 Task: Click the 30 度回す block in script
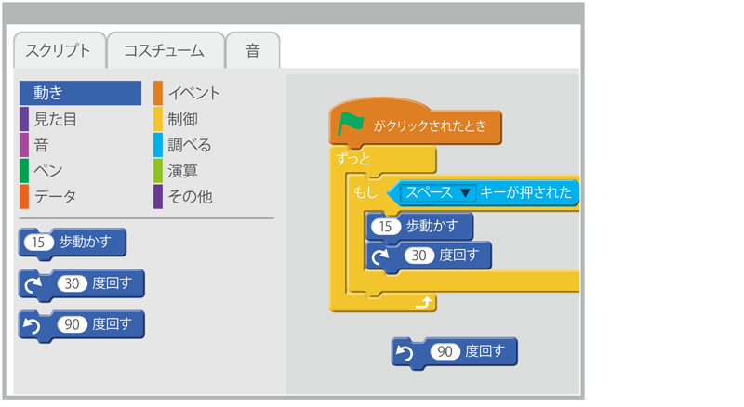coord(429,256)
